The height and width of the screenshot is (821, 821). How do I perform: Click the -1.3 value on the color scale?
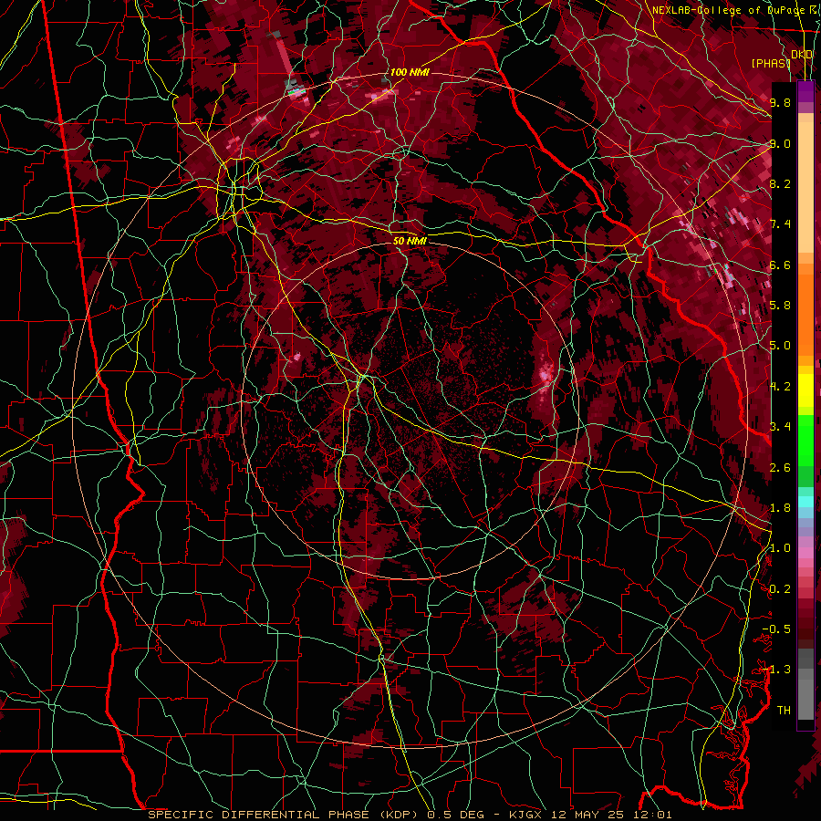pos(777,670)
